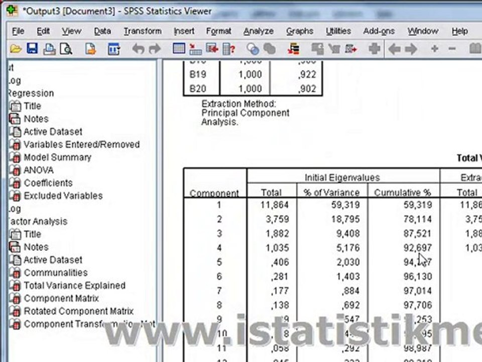Viewport: 482px width, 362px height.
Task: Click the Redo arrow icon
Action: click(x=155, y=49)
